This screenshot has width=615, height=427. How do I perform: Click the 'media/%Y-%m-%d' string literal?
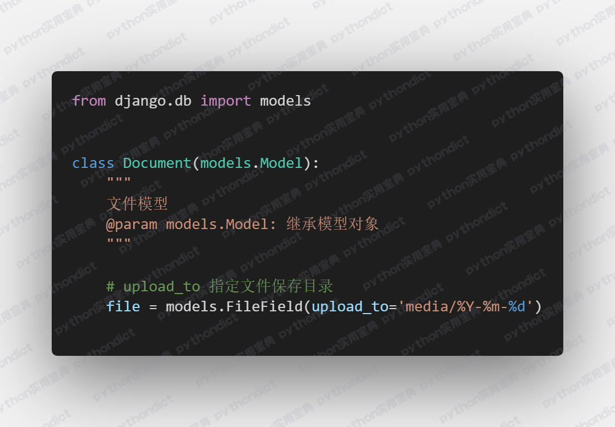[465, 306]
